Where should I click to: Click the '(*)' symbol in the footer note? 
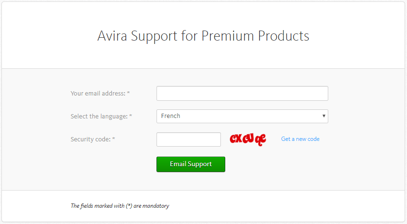(129, 206)
